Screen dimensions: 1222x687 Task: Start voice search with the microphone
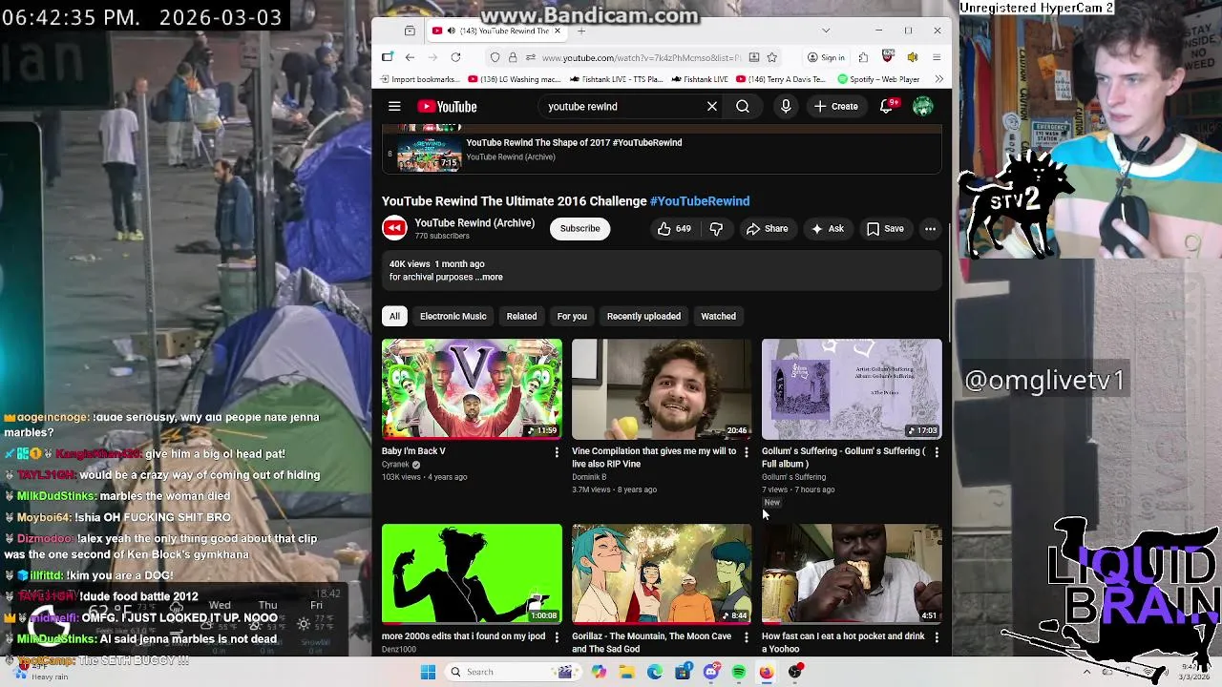786,107
